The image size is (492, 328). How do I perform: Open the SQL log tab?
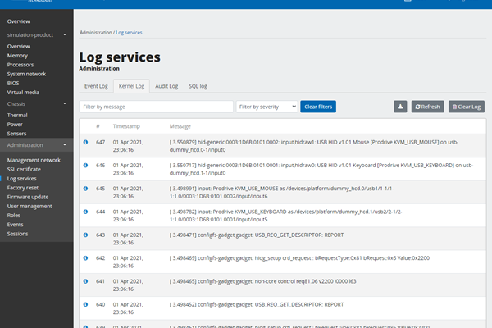click(198, 86)
